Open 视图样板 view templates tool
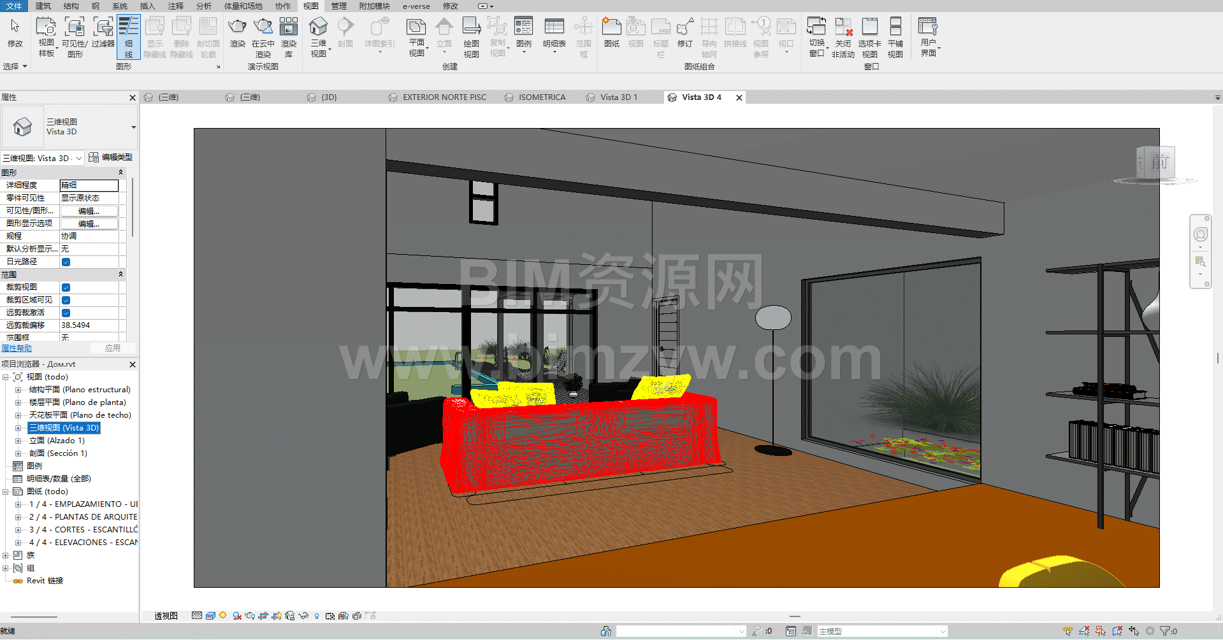Screen dimensions: 1223x640 tap(47, 37)
